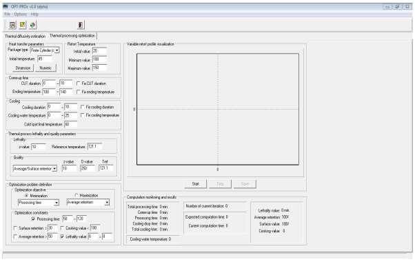Enable the Surface retention constraint checkbox
The image size is (415, 262).
[15, 228]
